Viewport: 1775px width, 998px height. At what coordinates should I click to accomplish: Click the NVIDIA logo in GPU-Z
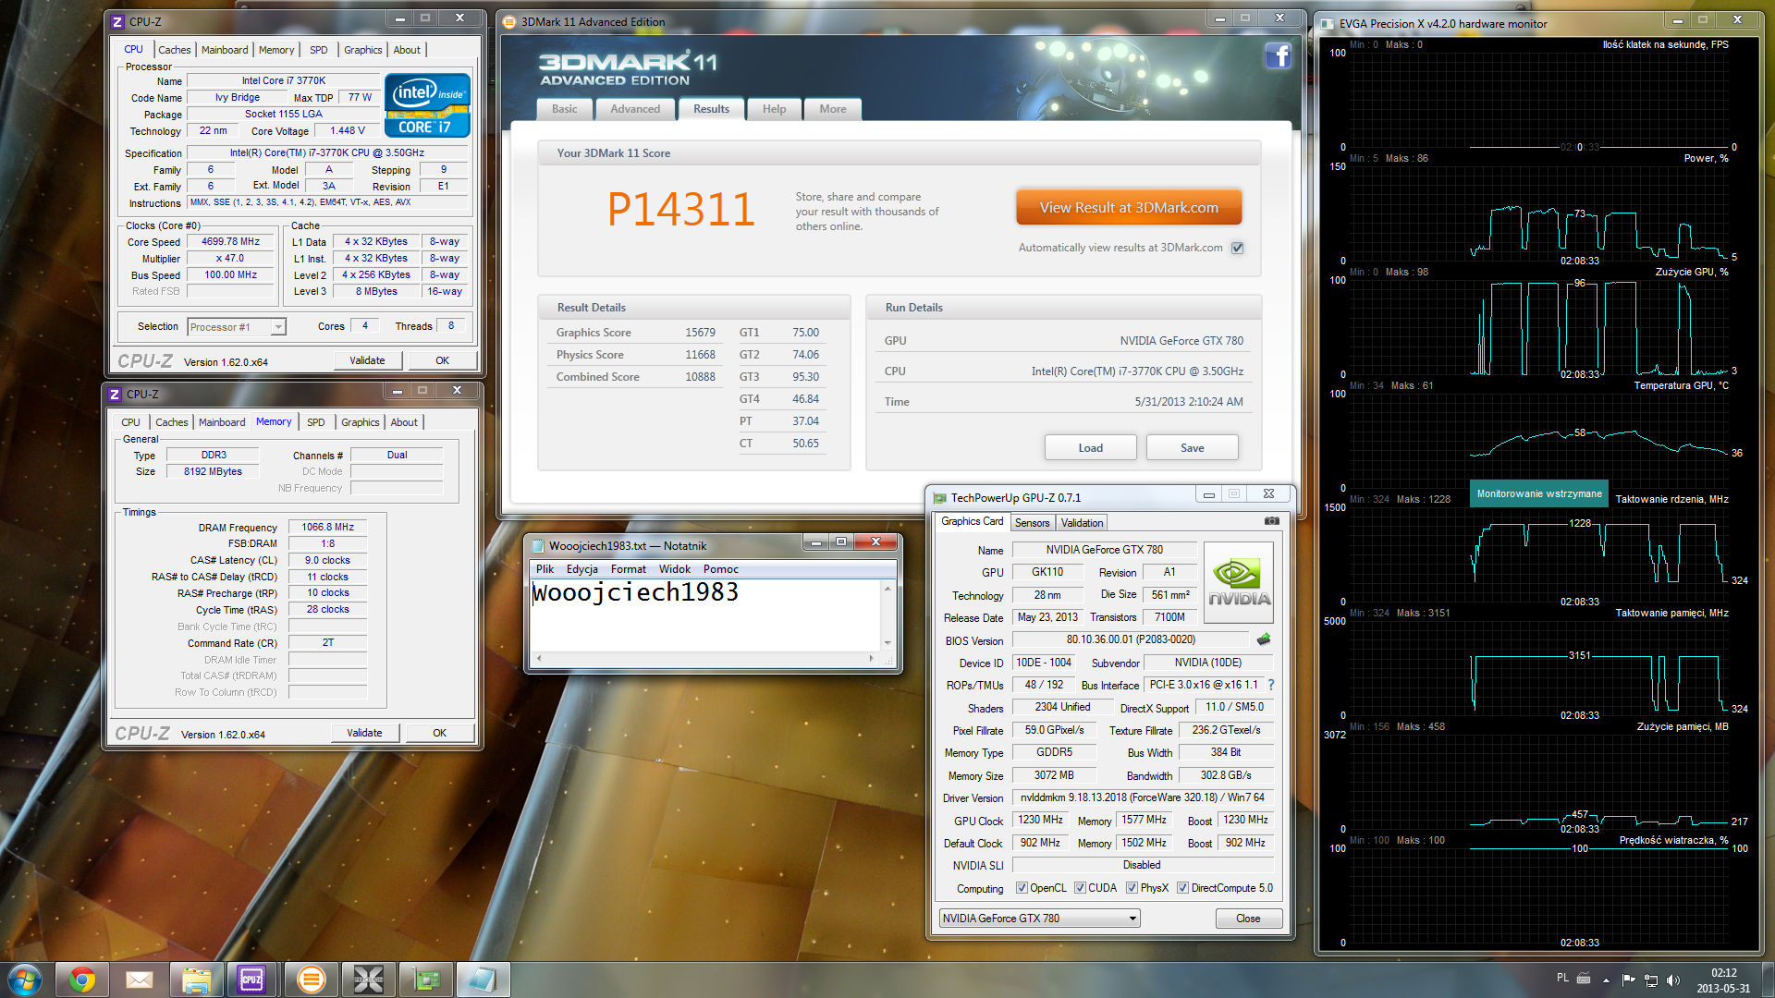click(x=1238, y=581)
